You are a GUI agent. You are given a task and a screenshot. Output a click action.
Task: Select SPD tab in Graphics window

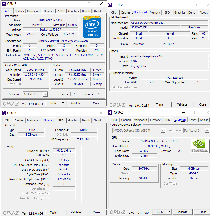coord(167,120)
